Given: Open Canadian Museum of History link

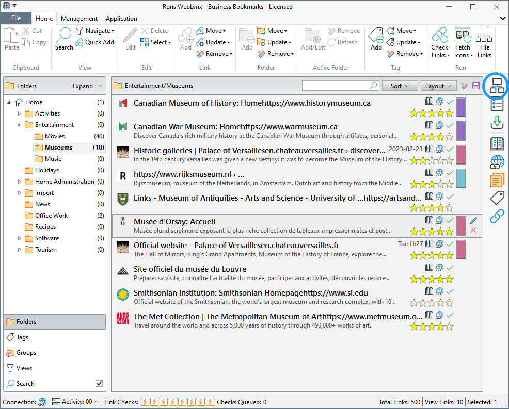Looking at the screenshot, I should click(252, 103).
